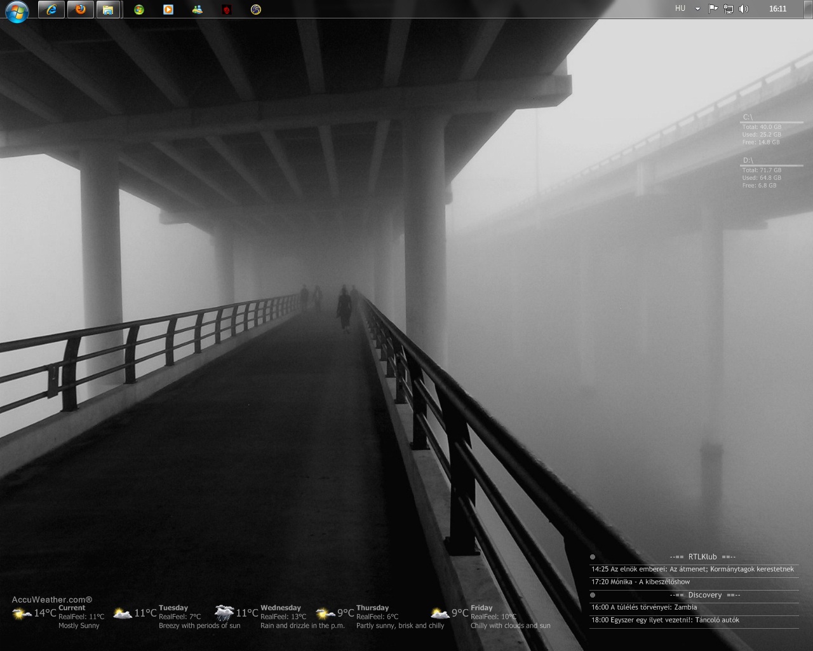The width and height of the screenshot is (813, 651).
Task: Click the Discovery channel header
Action: 705,595
